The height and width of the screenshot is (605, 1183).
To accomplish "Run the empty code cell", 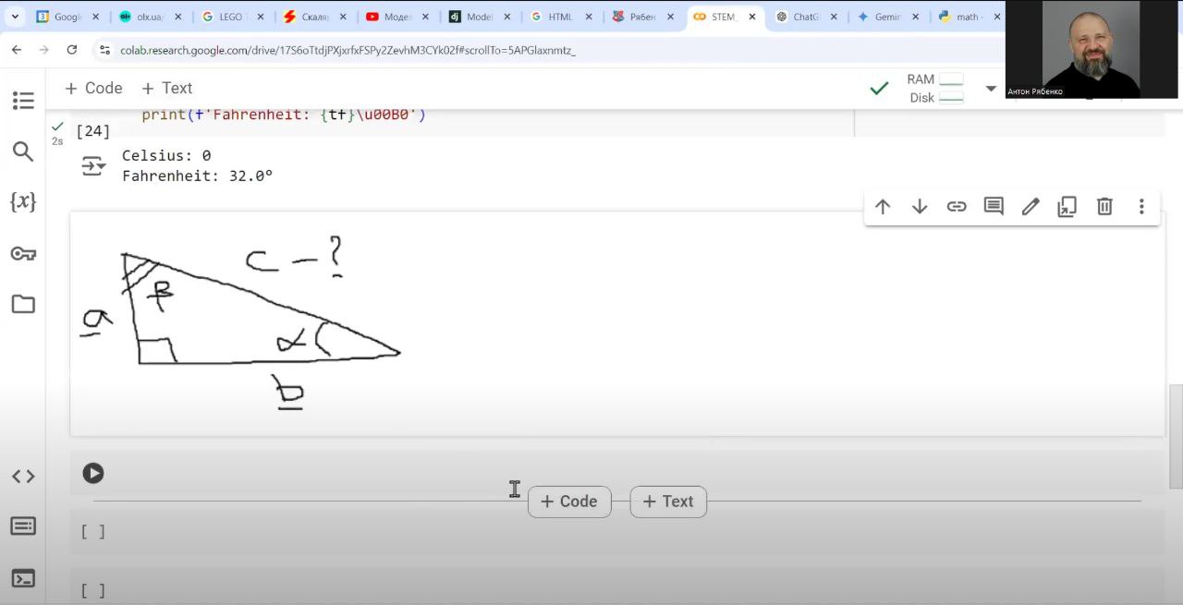I will tap(93, 473).
